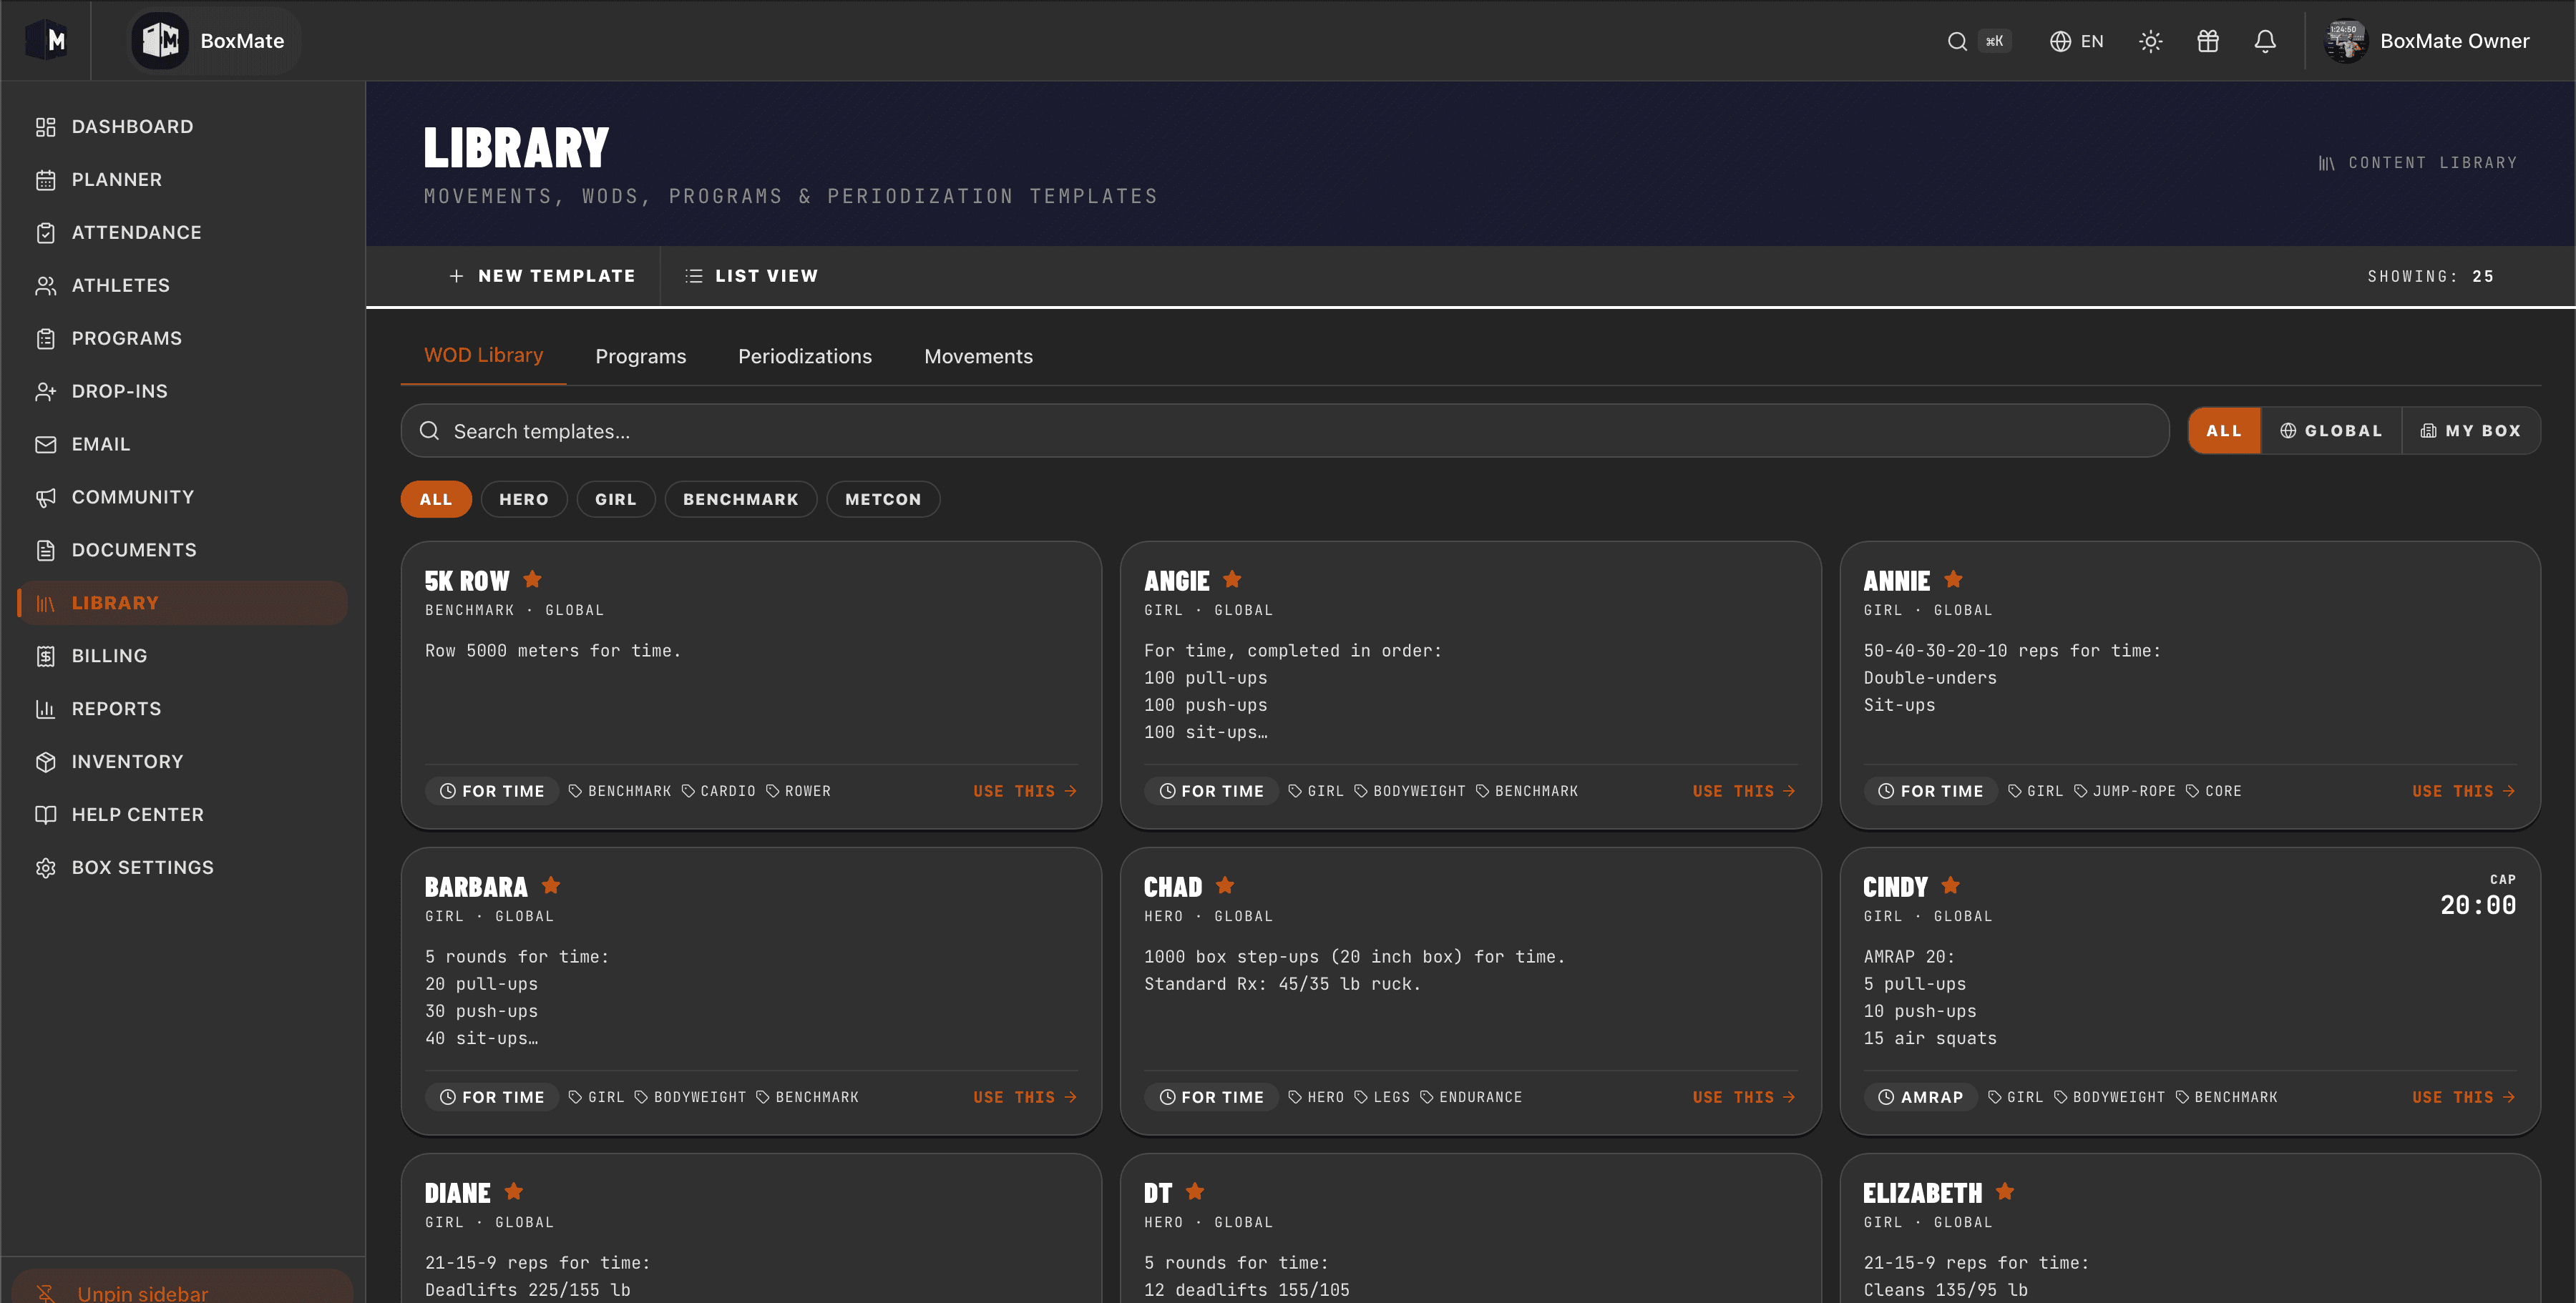Open the Inventory box icon

(x=45, y=762)
